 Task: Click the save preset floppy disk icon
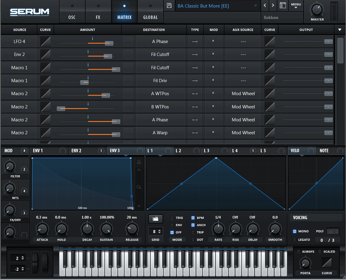[x=169, y=5]
